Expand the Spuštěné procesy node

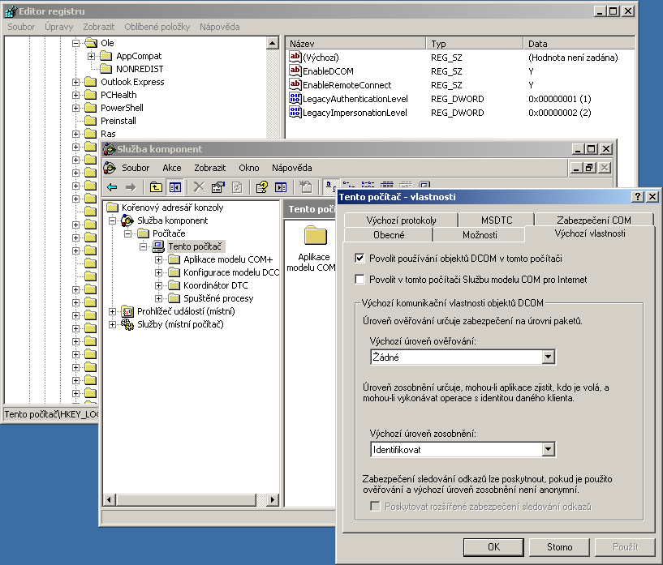click(158, 298)
